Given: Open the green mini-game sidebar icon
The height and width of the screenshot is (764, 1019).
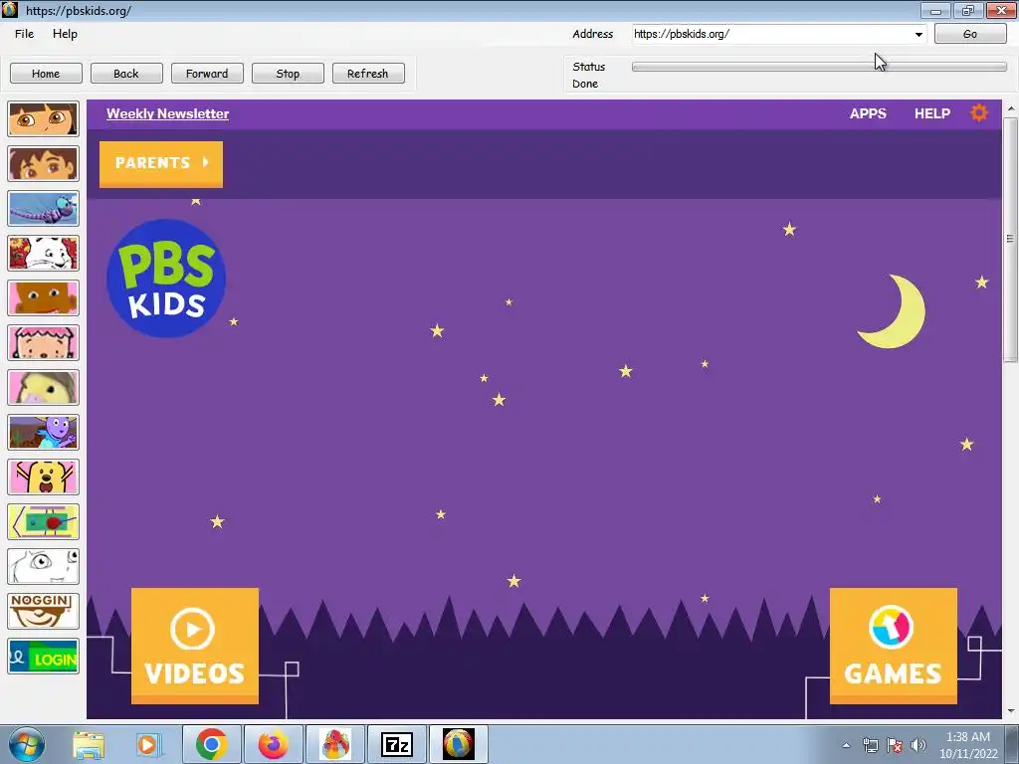Looking at the screenshot, I should coord(43,521).
